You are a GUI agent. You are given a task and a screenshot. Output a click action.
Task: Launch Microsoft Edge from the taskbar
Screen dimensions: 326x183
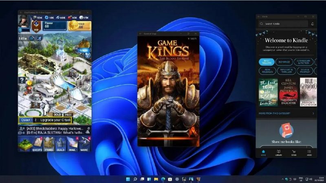pyautogui.click(x=163, y=179)
